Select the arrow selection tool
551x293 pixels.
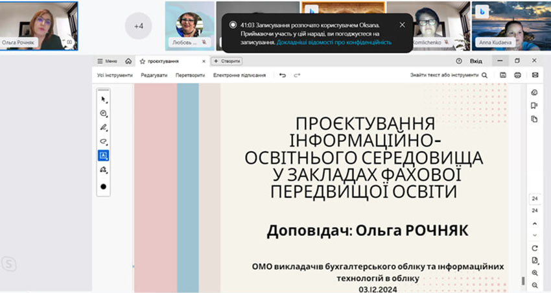(103, 100)
